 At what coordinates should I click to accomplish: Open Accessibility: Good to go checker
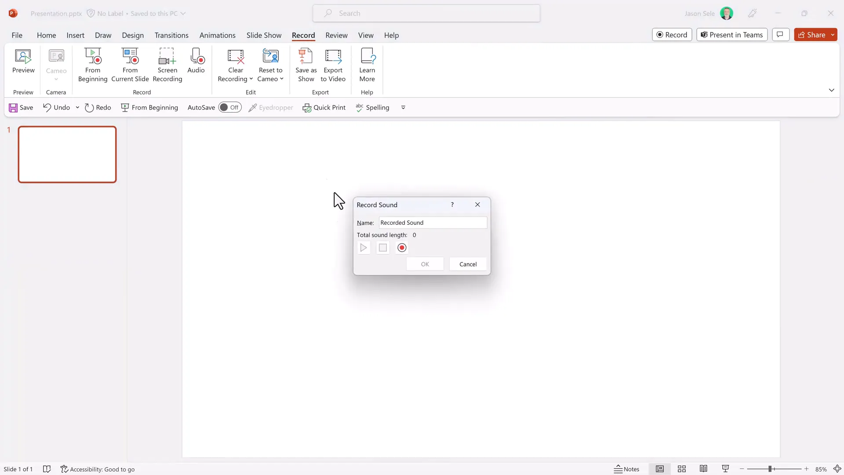(x=98, y=469)
